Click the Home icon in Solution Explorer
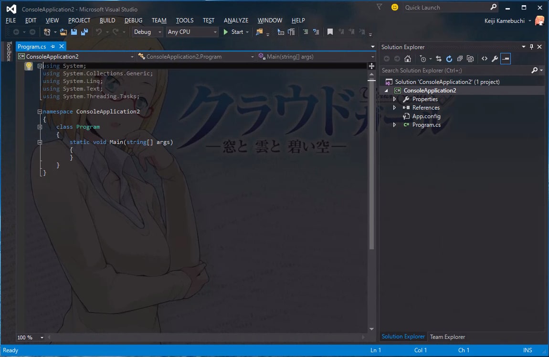Screen dimensions: 549x357 [408, 59]
